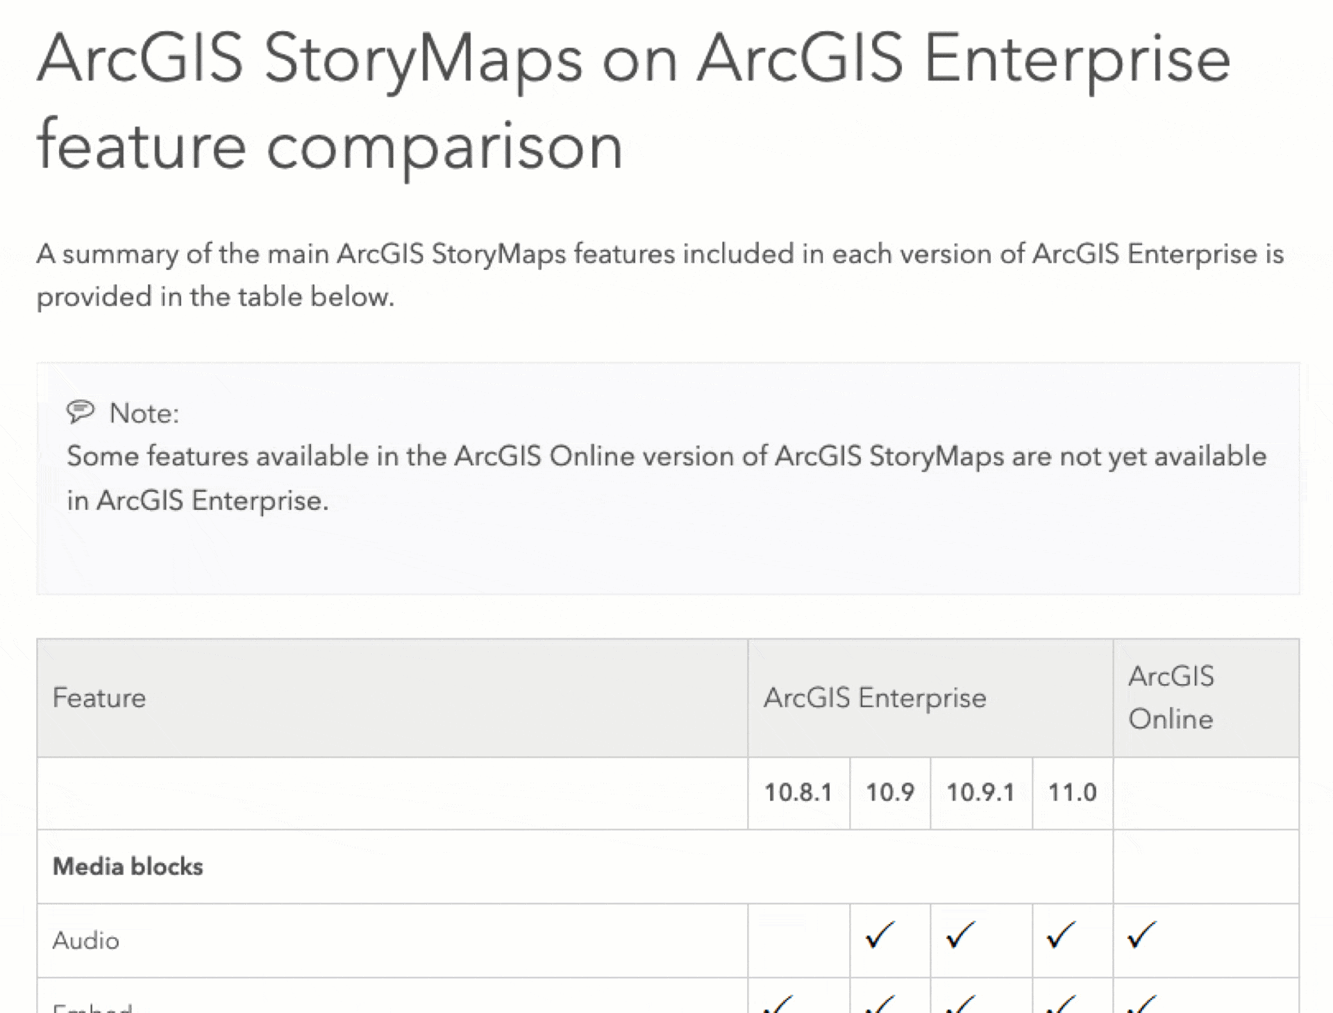Click the 10.9 version cell
1333x1013 pixels.
pyautogui.click(x=889, y=792)
